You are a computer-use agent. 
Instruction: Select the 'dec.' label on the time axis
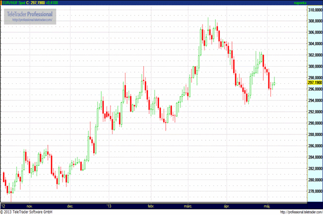pos(70,205)
